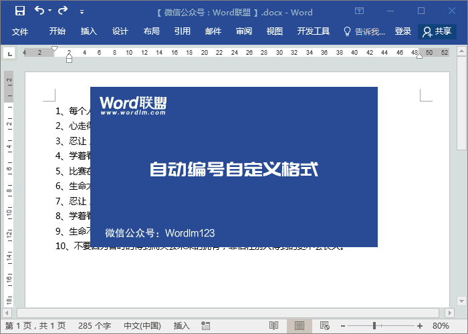This screenshot has height=334, width=468.
Task: Open Ribbon Display Options icon
Action: pyautogui.click(x=360, y=11)
